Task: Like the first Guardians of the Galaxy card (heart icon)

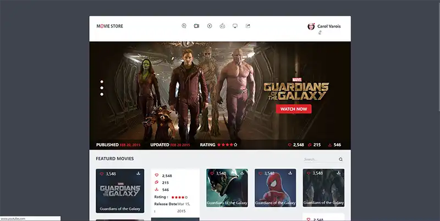Action: coord(102,174)
